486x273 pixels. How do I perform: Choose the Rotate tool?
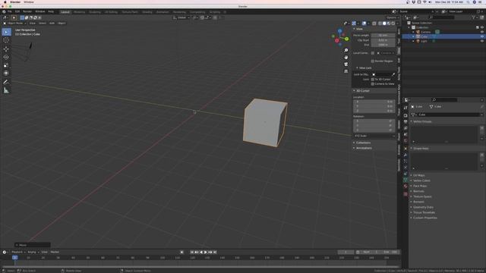pos(6,57)
